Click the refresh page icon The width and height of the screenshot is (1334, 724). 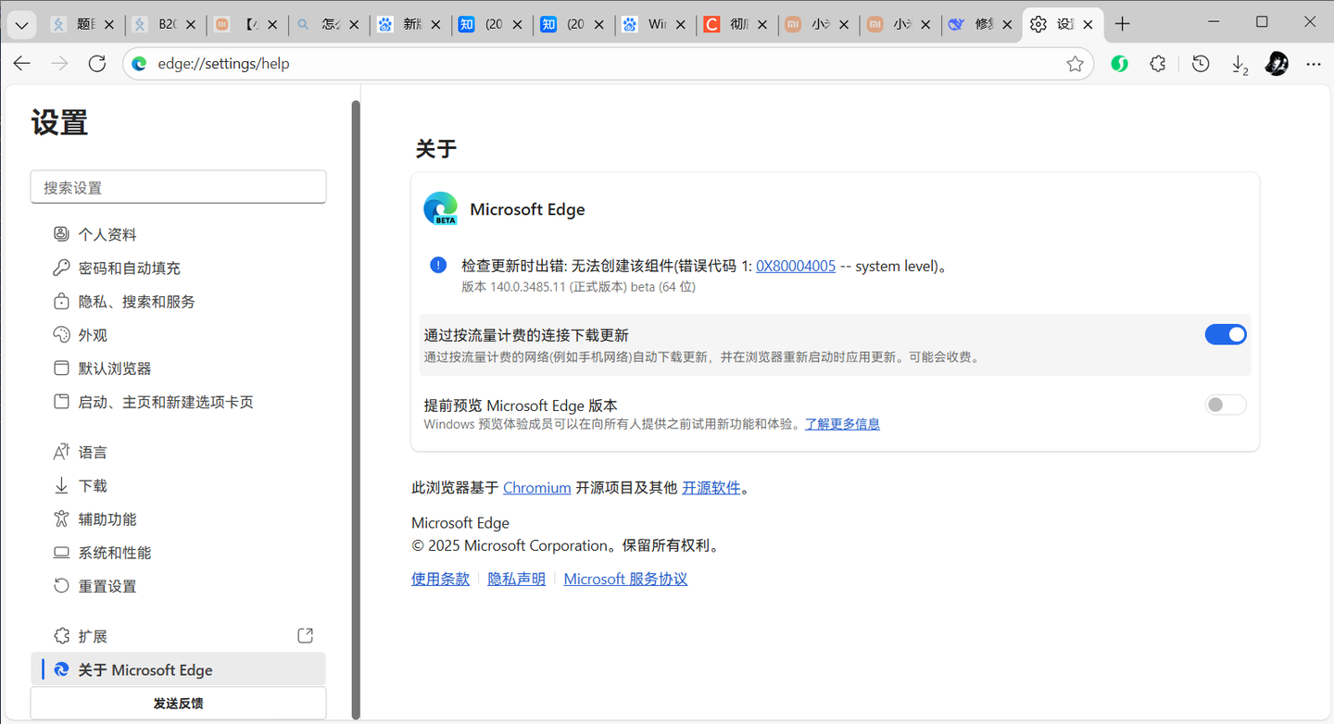(x=96, y=63)
